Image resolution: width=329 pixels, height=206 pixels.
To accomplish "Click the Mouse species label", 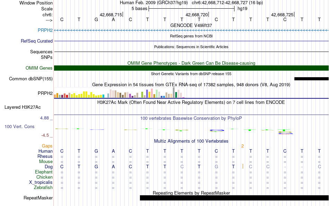I will [46, 162].
